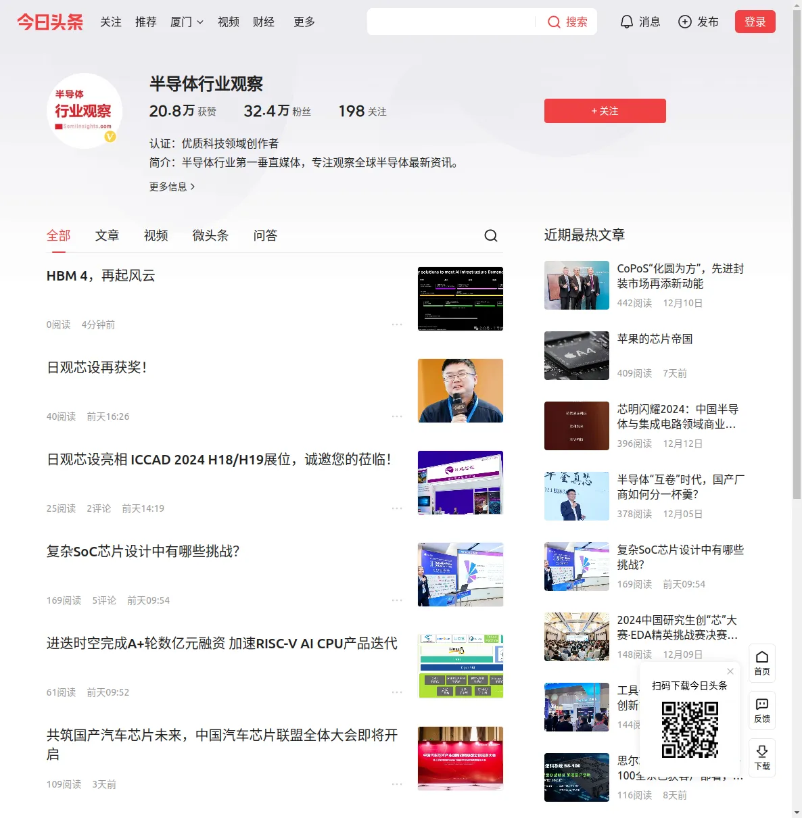Follow the account with + 关注 button
This screenshot has width=802, height=818.
click(605, 111)
